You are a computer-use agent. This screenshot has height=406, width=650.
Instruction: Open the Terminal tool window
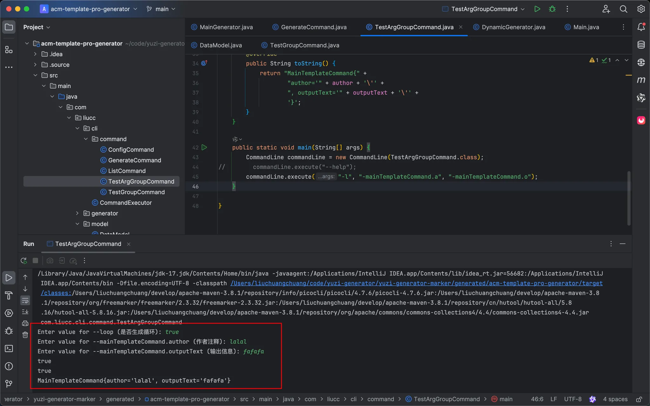pos(9,349)
